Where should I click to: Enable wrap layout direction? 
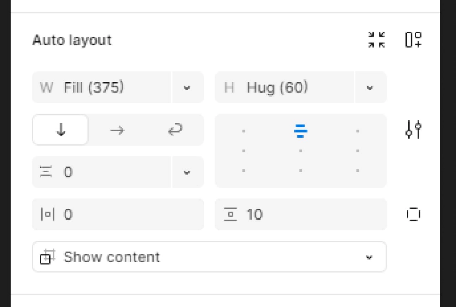click(175, 130)
